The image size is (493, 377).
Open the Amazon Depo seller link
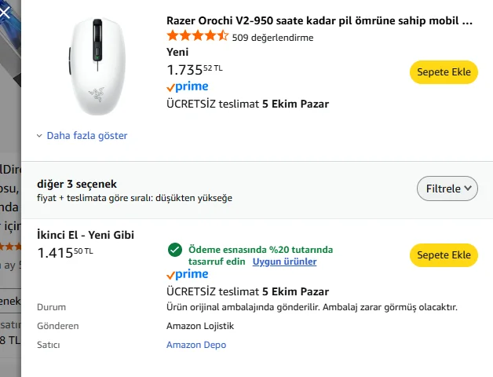196,345
